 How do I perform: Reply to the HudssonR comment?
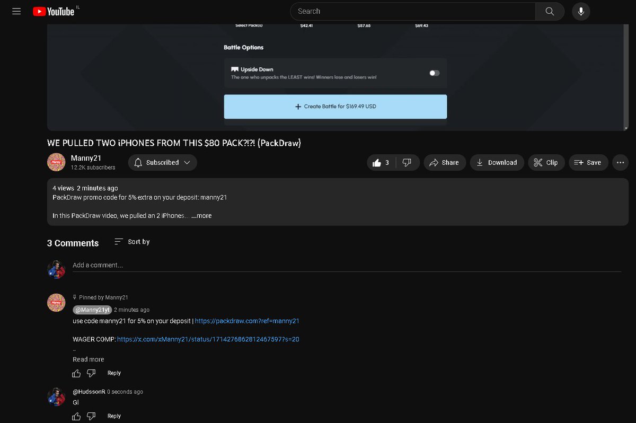[114, 416]
